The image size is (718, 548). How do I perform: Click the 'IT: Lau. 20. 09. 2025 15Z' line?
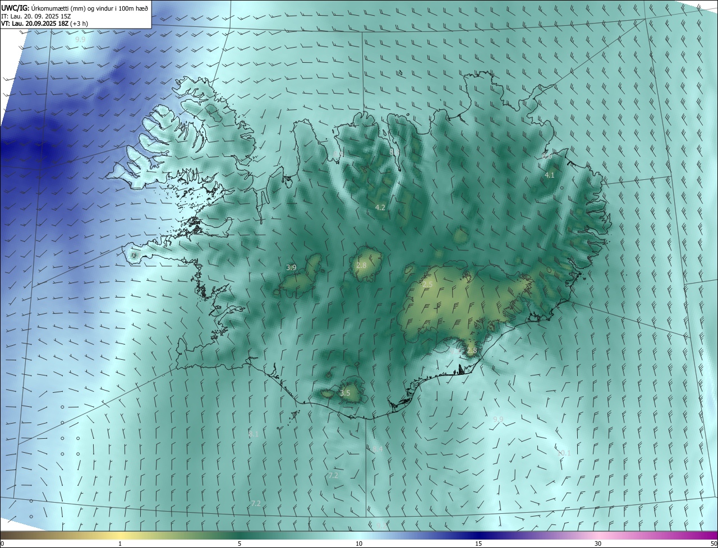tap(37, 16)
